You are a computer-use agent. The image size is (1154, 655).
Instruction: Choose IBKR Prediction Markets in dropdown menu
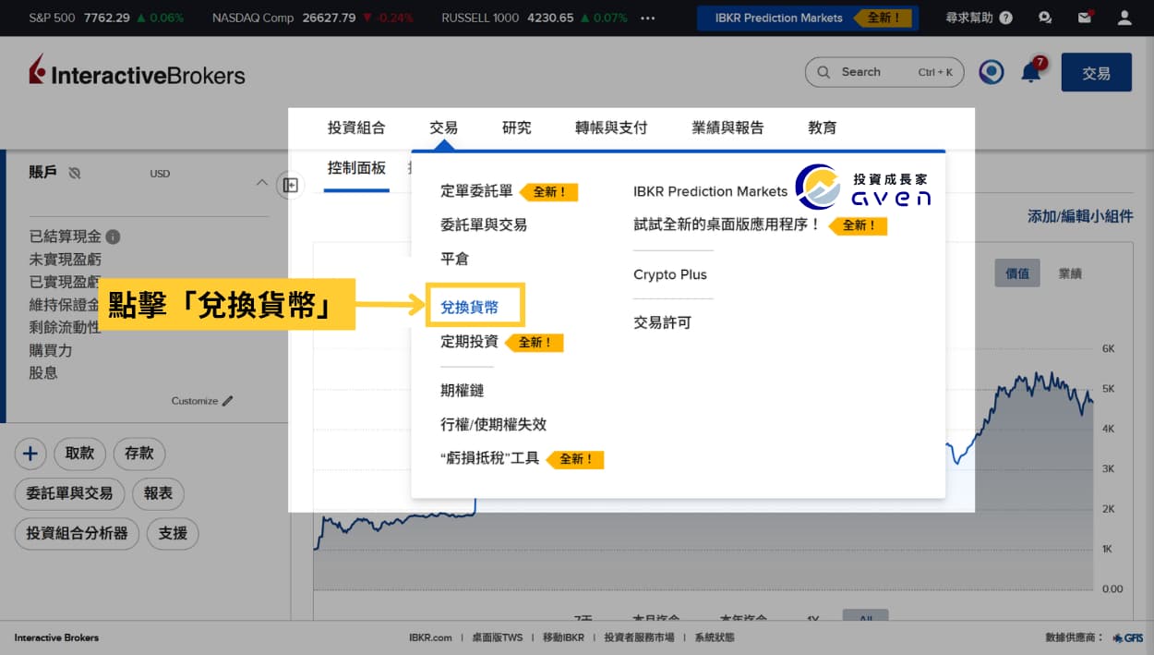coord(710,191)
